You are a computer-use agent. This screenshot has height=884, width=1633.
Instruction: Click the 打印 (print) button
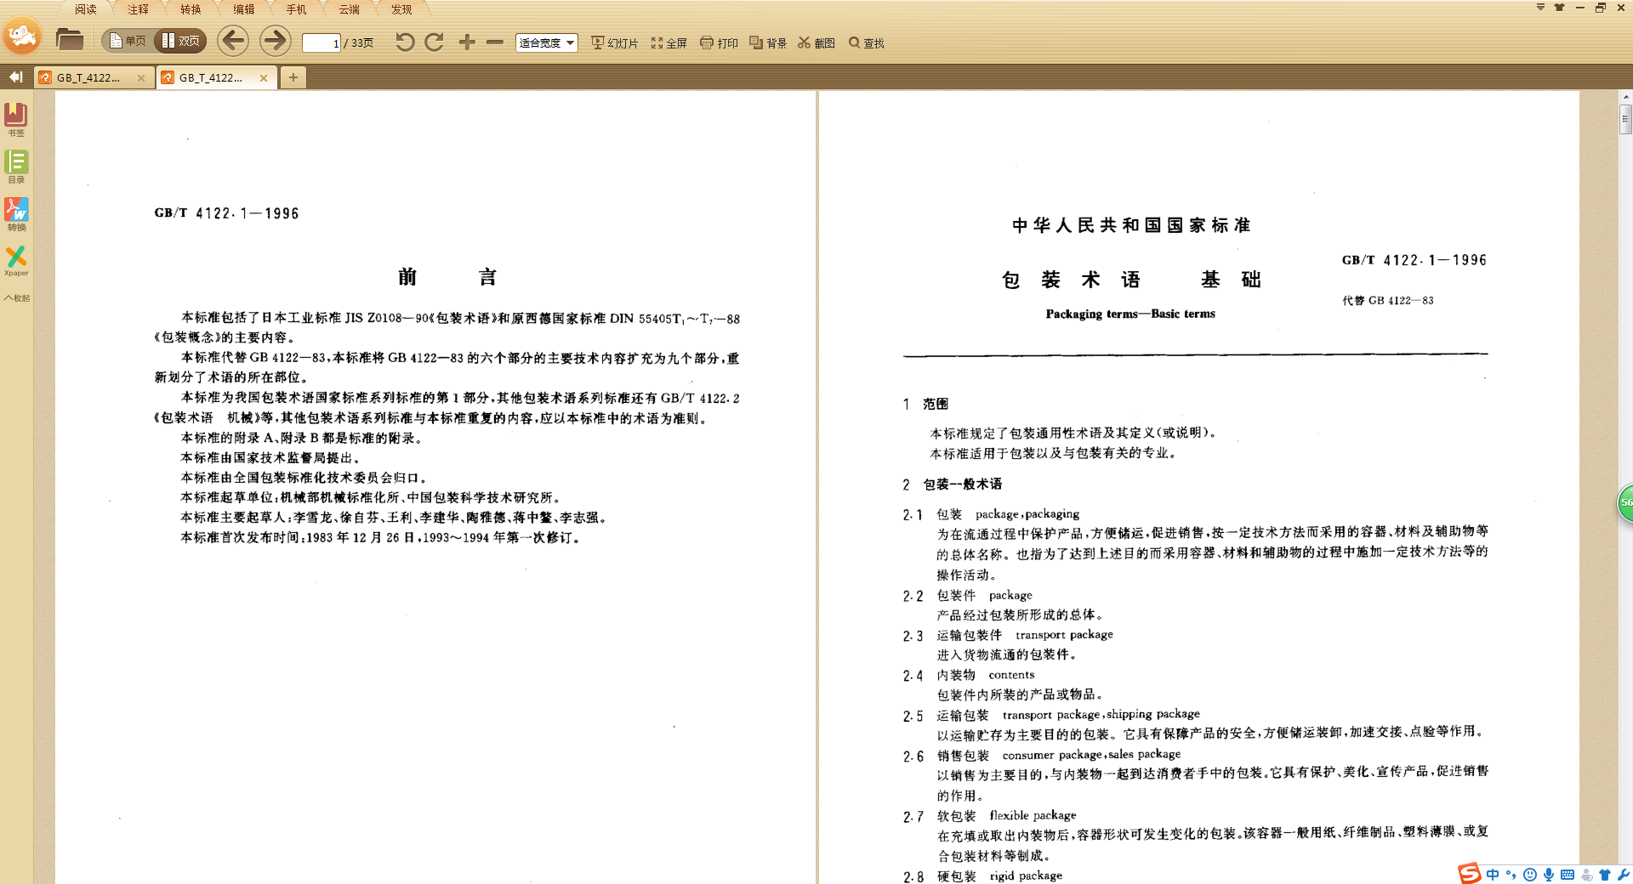(x=719, y=42)
